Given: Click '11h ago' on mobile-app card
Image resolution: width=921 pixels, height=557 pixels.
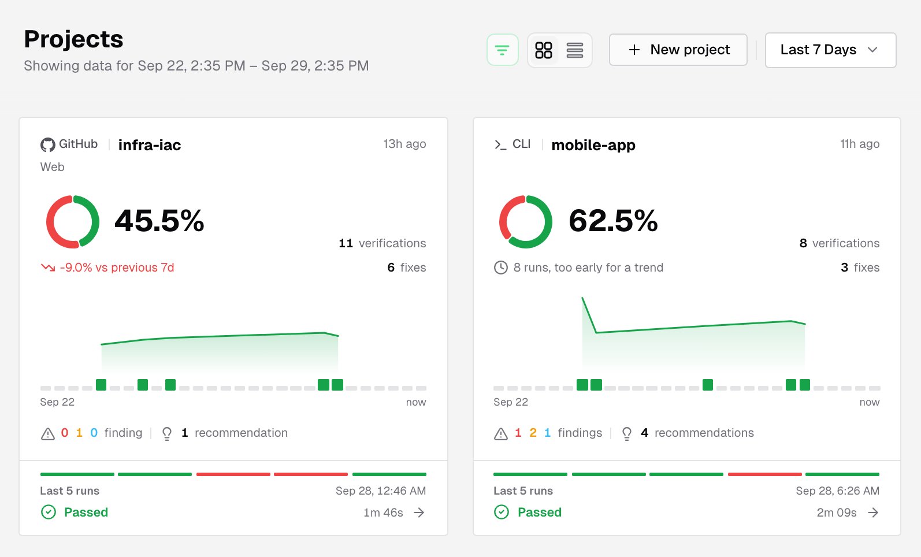Looking at the screenshot, I should (x=860, y=144).
